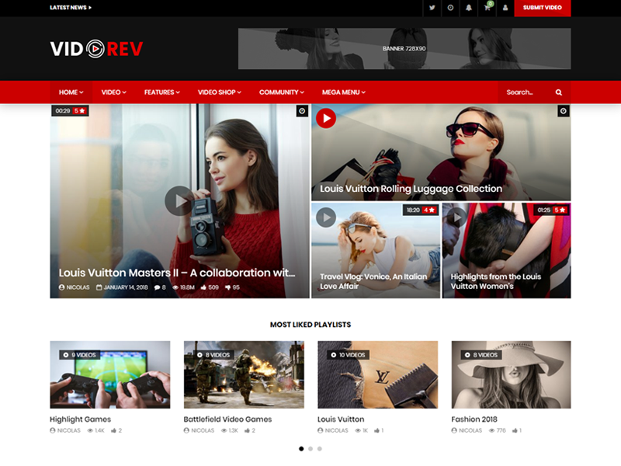Click the 10 Videos badge on Louis Vuitton playlist

[x=348, y=355]
